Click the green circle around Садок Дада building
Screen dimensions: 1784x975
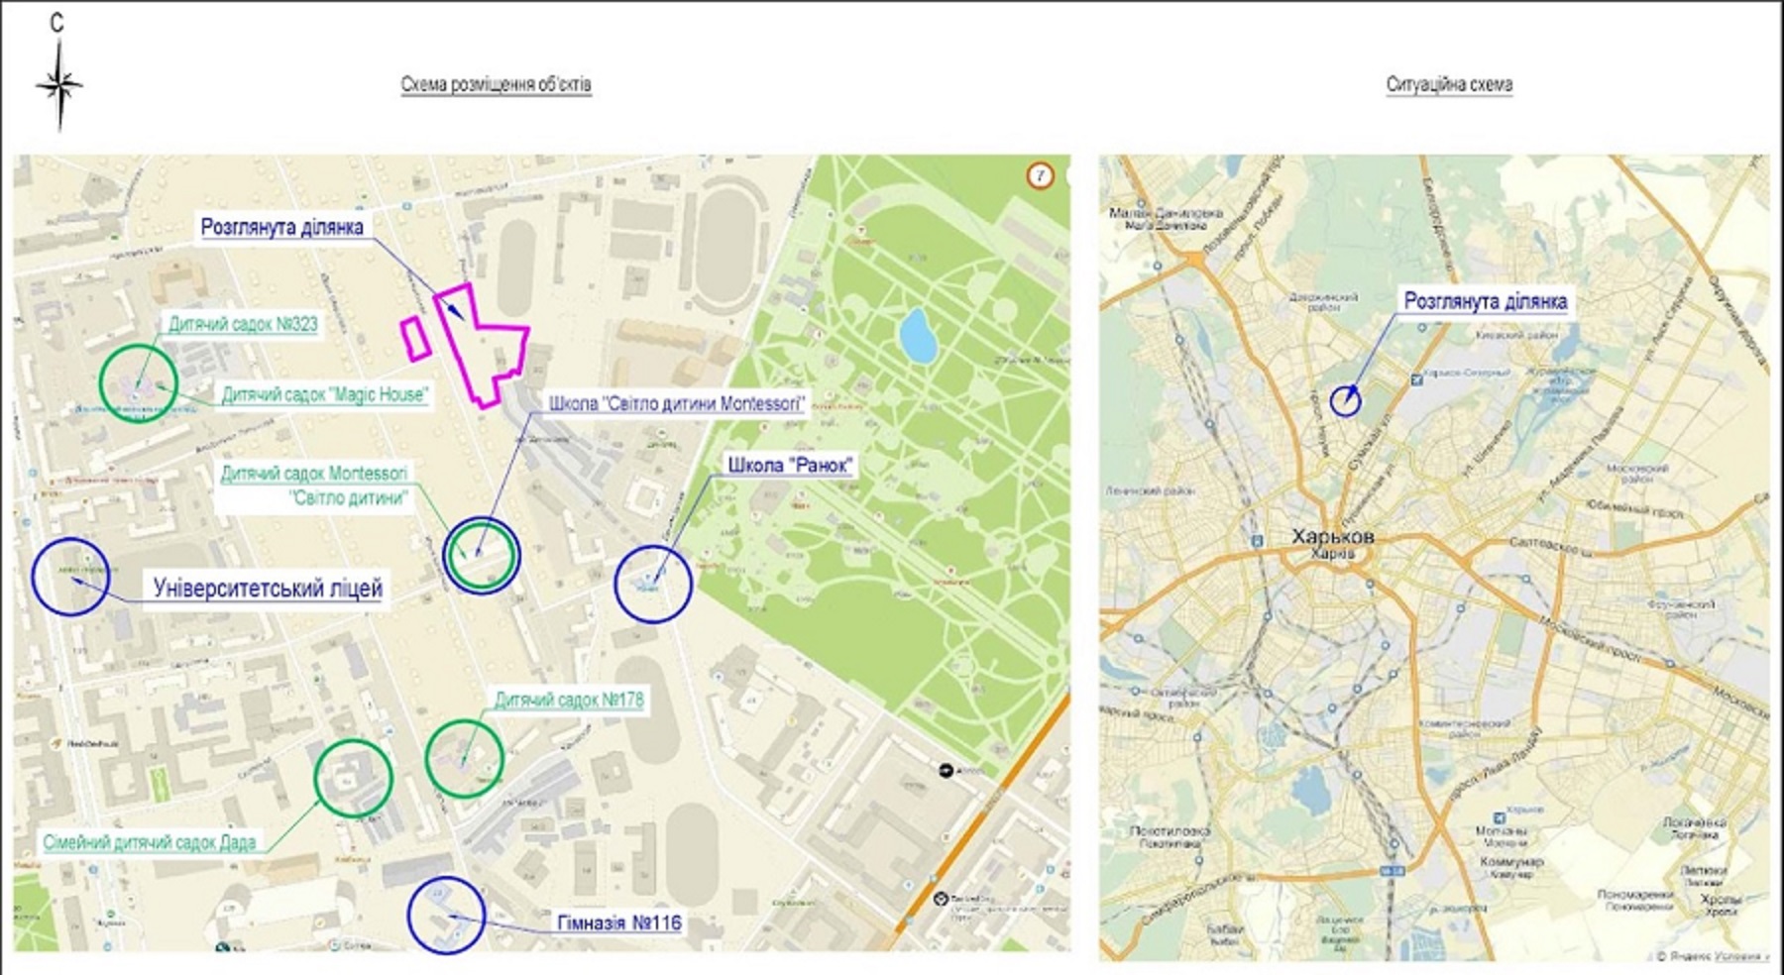point(353,779)
